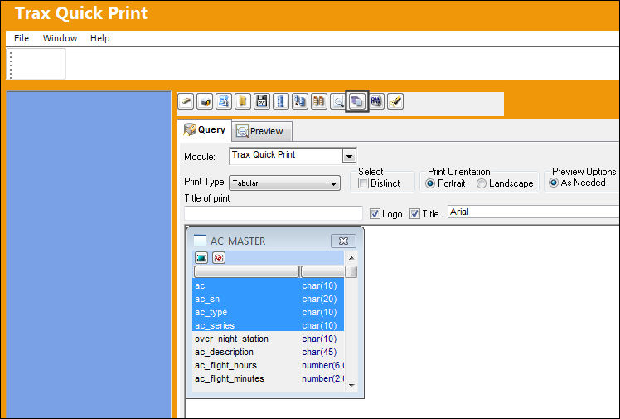Click the AC_MASTER scrollbar thumb
The height and width of the screenshot is (419, 620).
(x=351, y=272)
